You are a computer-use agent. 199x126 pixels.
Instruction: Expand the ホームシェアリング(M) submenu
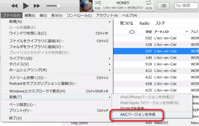point(57,70)
